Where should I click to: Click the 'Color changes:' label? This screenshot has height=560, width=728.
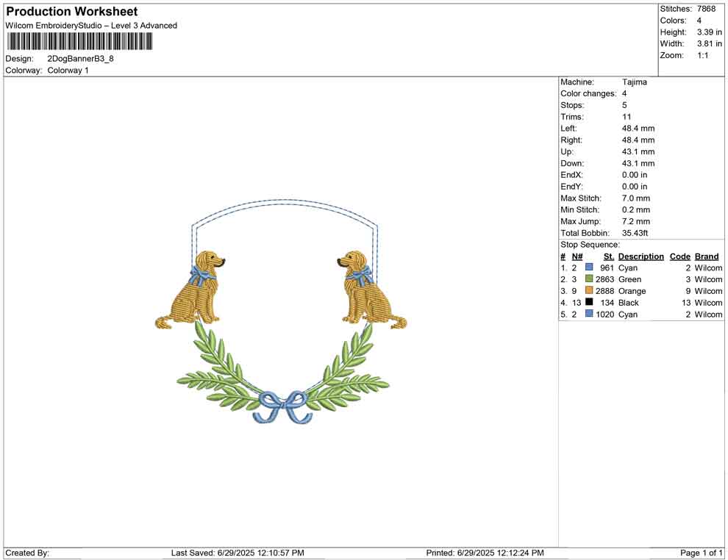click(588, 93)
